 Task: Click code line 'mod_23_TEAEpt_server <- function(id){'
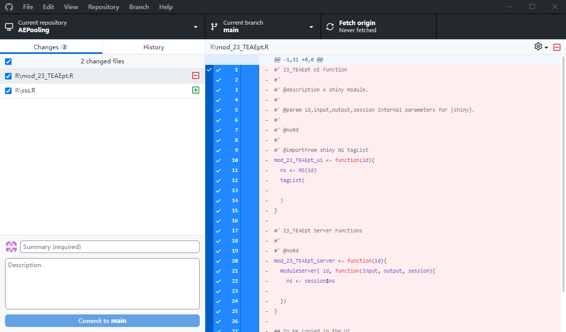330,261
